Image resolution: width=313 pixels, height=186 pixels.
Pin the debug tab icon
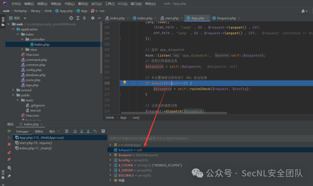pyautogui.click(x=9, y=176)
